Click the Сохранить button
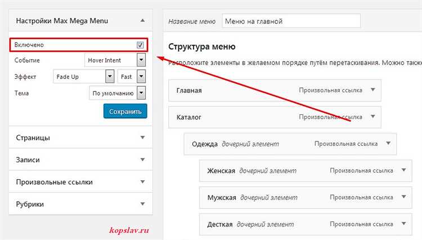 pos(125,111)
